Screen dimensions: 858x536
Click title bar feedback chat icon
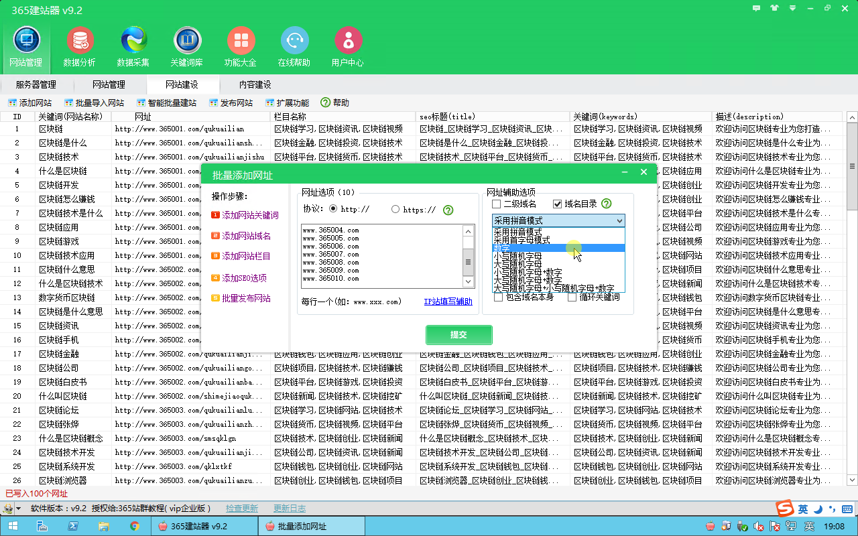tap(756, 8)
